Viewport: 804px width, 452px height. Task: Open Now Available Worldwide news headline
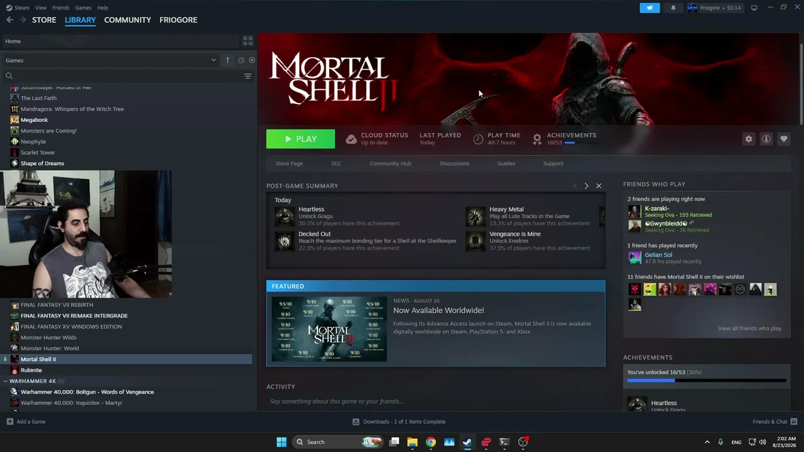438,311
